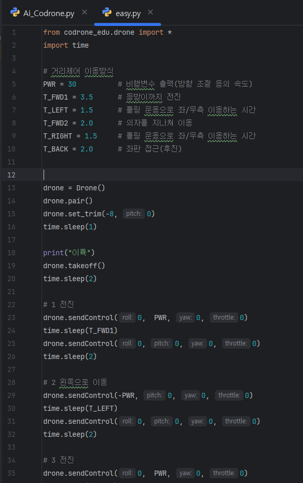Click the value 3.5 of T_FWD1
This screenshot has height=483, width=303.
tap(87, 98)
